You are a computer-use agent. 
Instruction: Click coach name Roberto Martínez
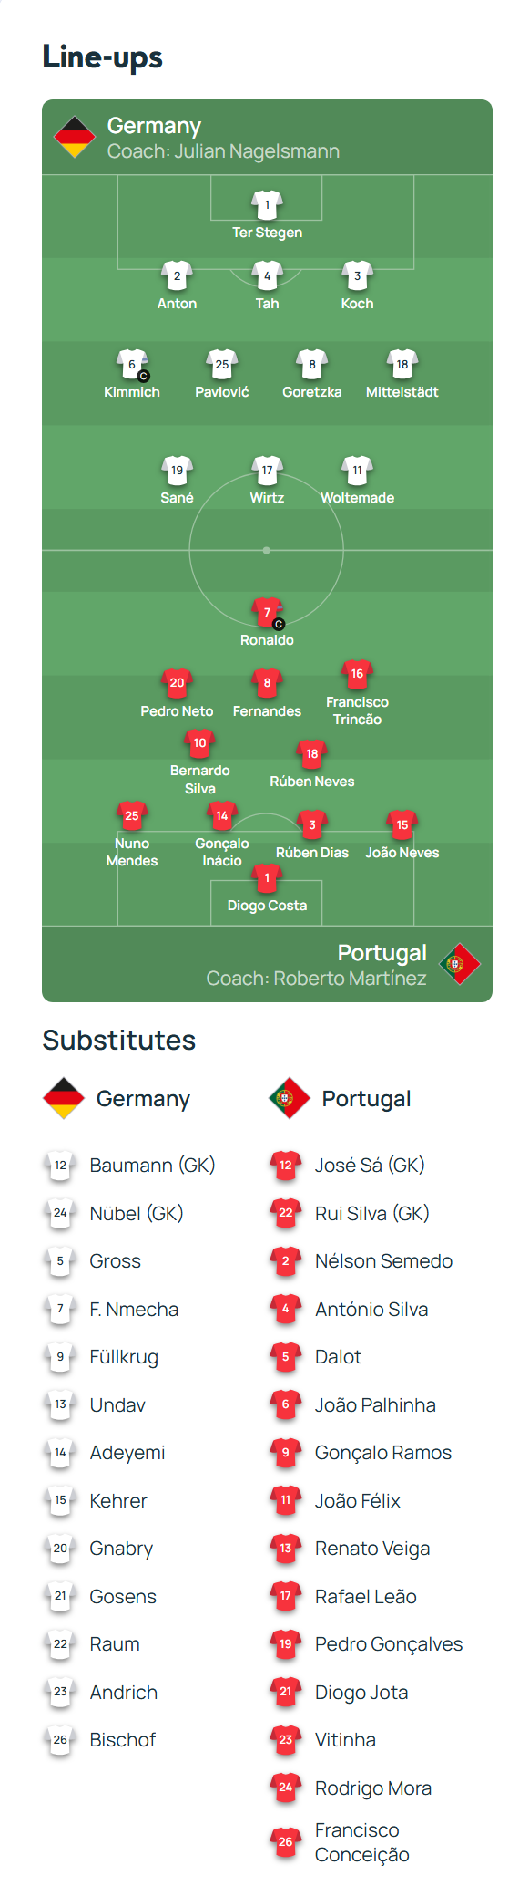pos(350,979)
